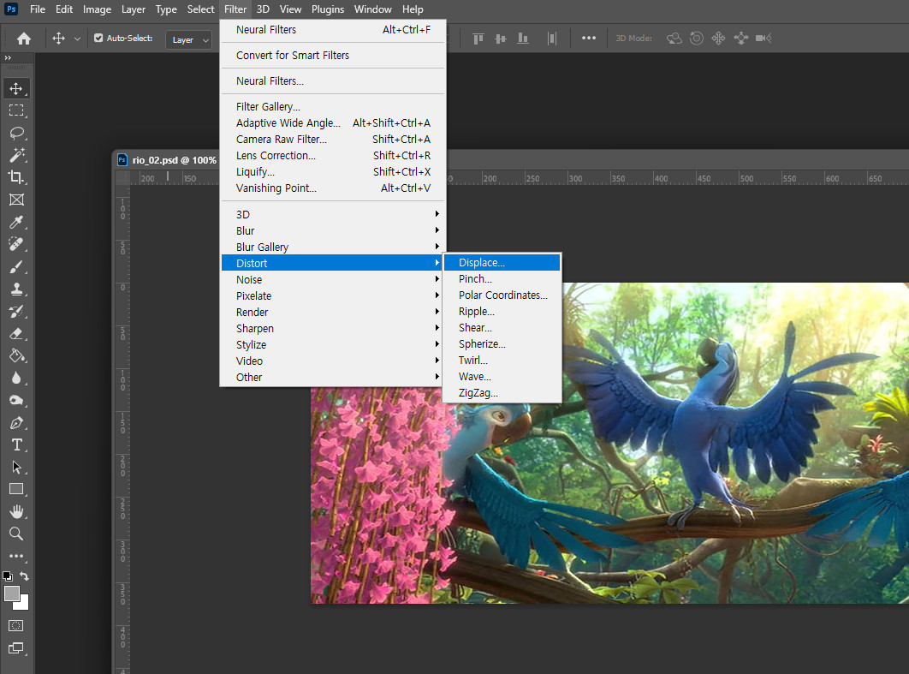Open Move tool preset picker arrow
This screenshot has width=909, height=674.
tap(77, 39)
